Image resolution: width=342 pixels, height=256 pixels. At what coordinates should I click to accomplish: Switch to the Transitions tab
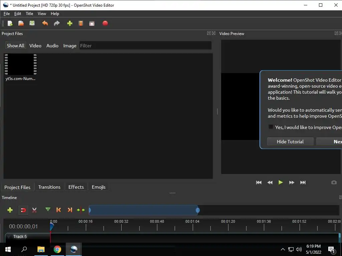point(49,187)
